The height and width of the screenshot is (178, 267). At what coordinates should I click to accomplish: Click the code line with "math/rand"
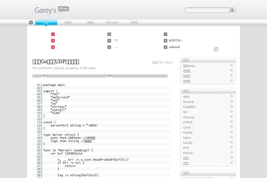coord(60,97)
